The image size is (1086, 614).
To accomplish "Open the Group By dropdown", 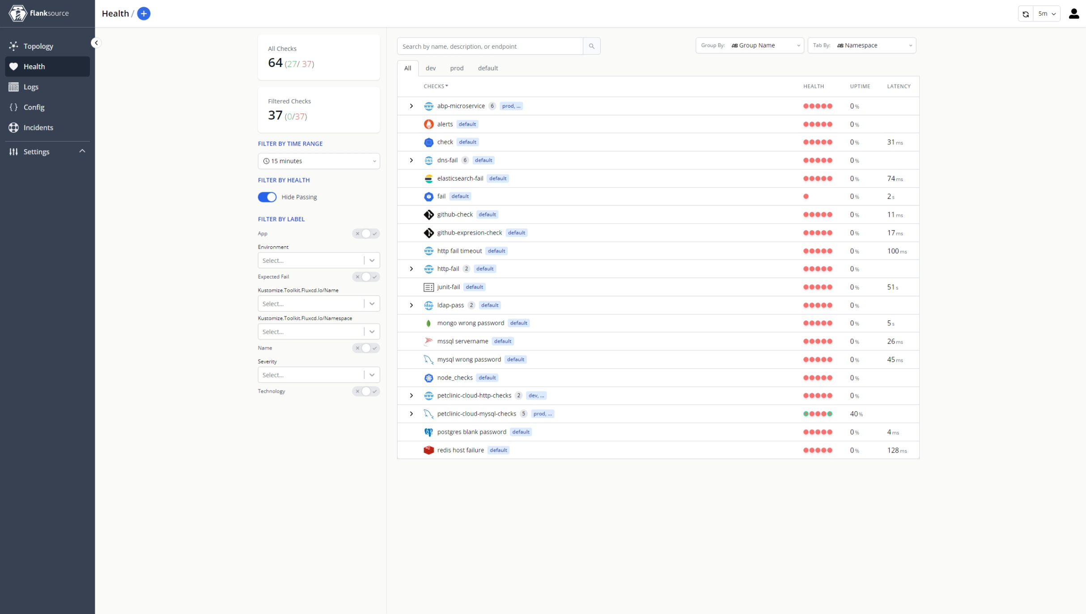I will (765, 45).
